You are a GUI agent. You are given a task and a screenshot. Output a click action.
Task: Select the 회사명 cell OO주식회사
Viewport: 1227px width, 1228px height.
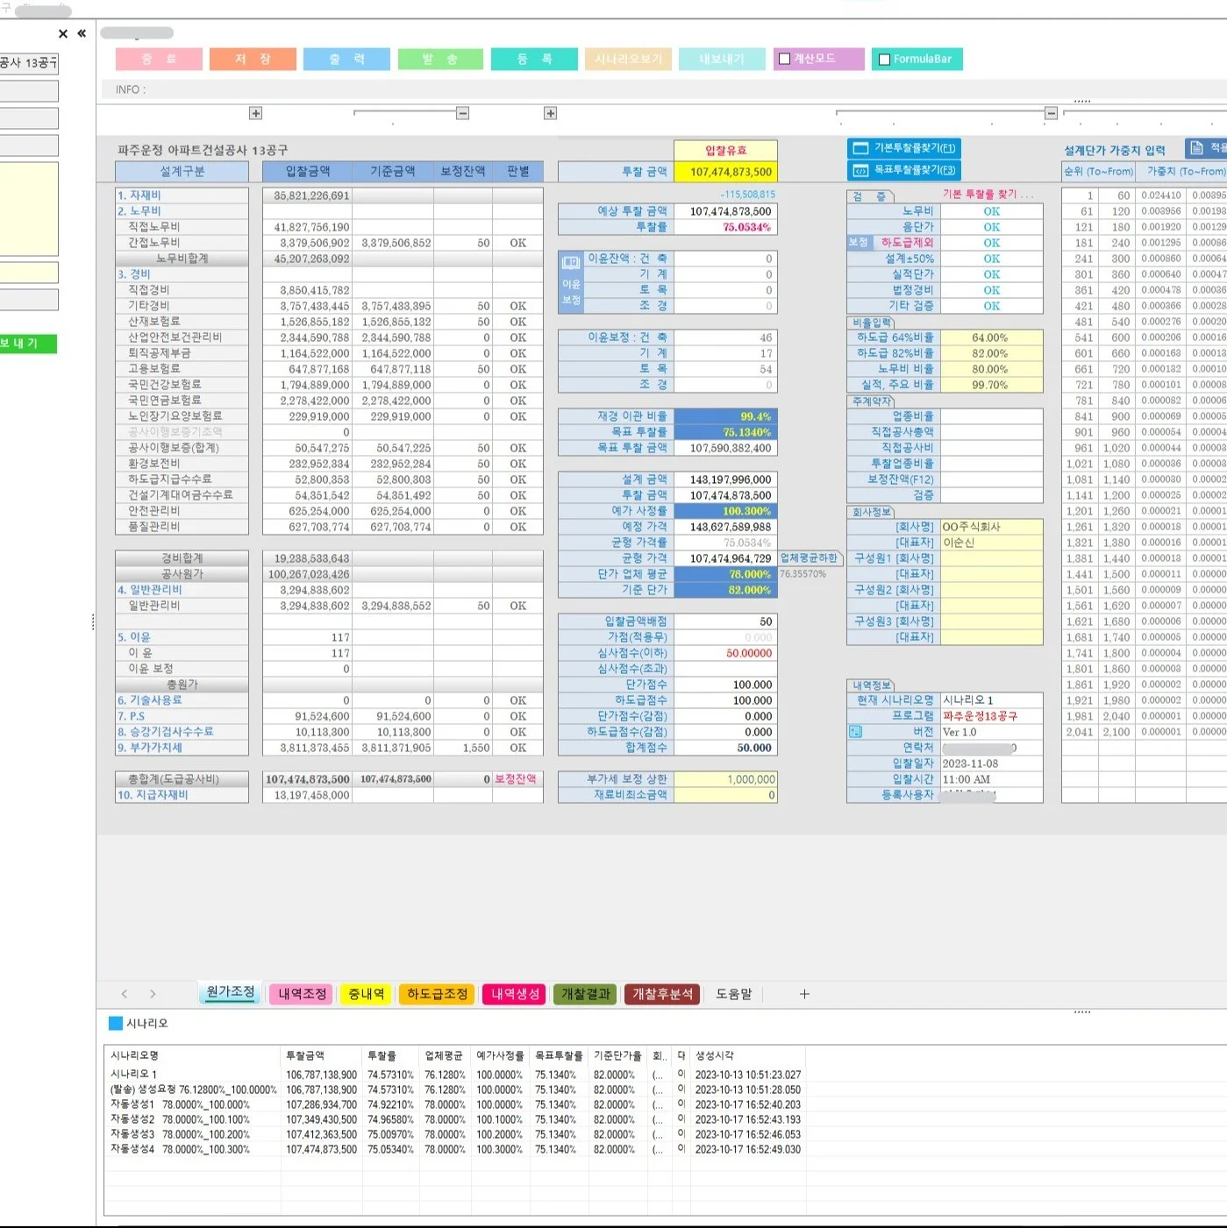click(991, 527)
